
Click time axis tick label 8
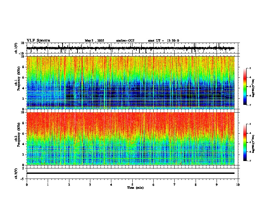196,185
